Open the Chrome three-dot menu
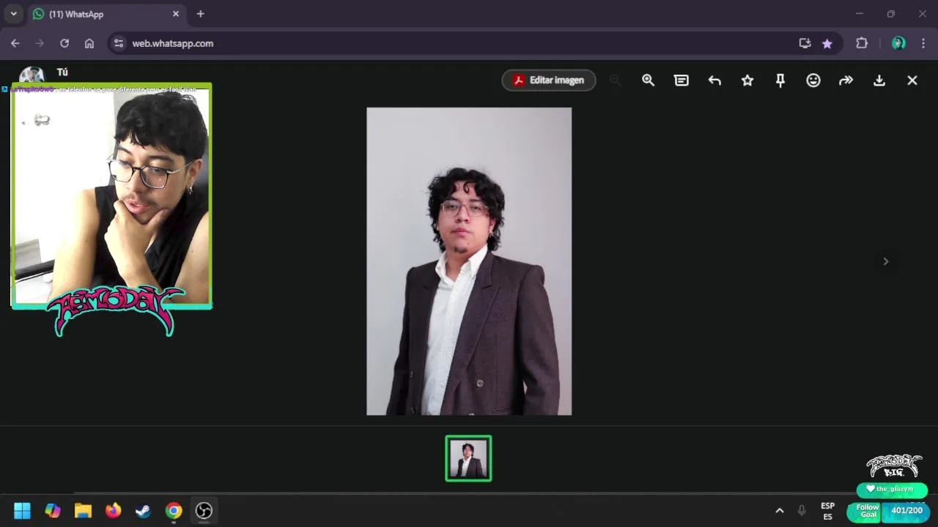This screenshot has height=527, width=938. click(x=923, y=43)
